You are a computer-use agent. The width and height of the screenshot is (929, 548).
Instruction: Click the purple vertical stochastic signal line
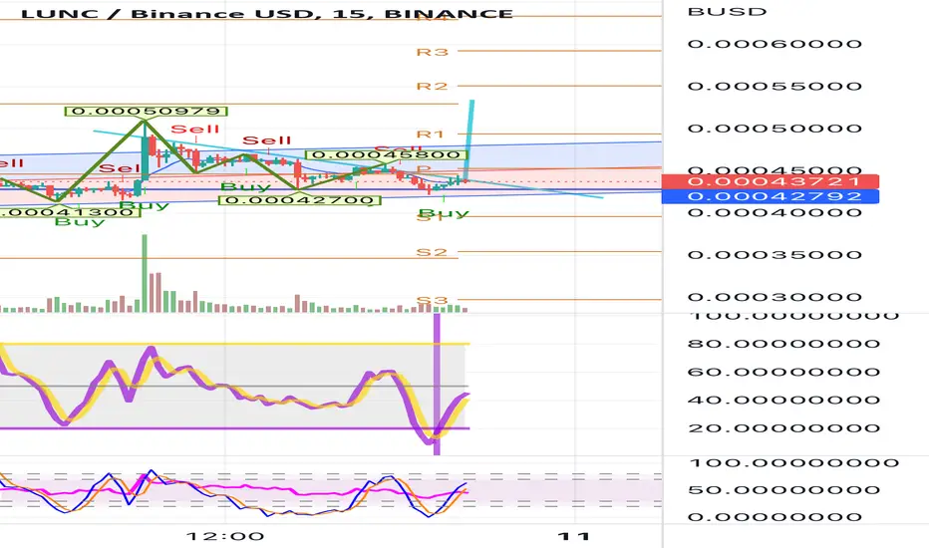[438, 384]
